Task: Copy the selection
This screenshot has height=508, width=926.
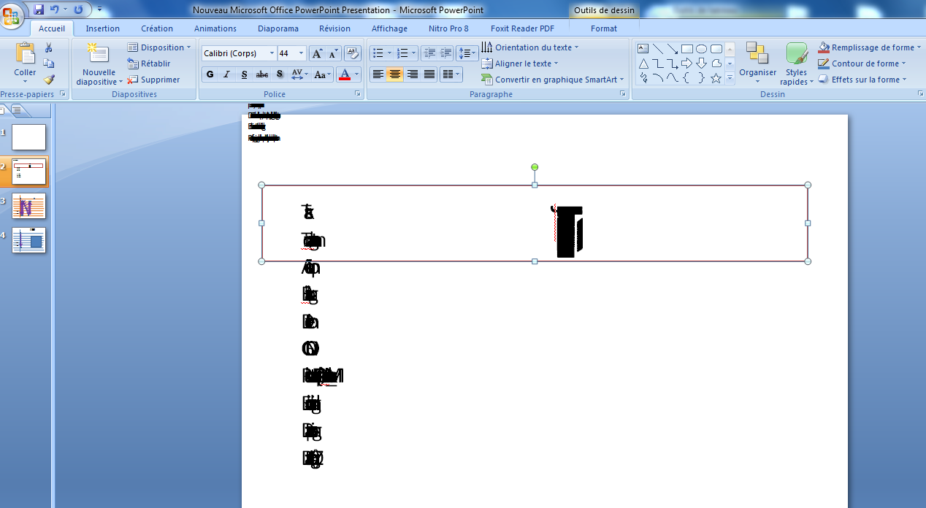Action: pyautogui.click(x=49, y=64)
